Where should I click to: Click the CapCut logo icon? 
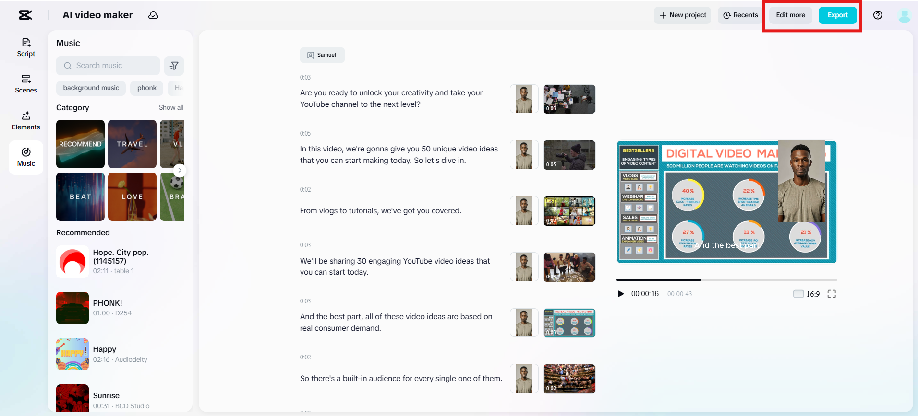(x=25, y=15)
